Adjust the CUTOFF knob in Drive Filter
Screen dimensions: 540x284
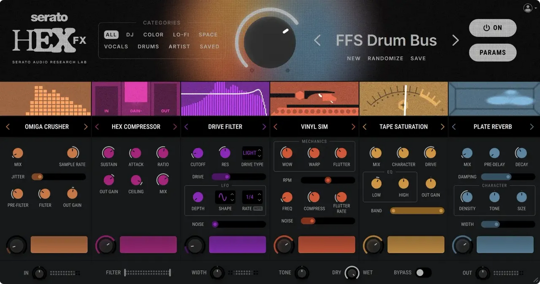[198, 152]
